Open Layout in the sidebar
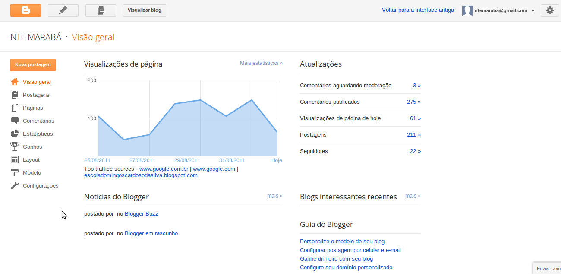Image resolution: width=561 pixels, height=274 pixels. tap(31, 159)
